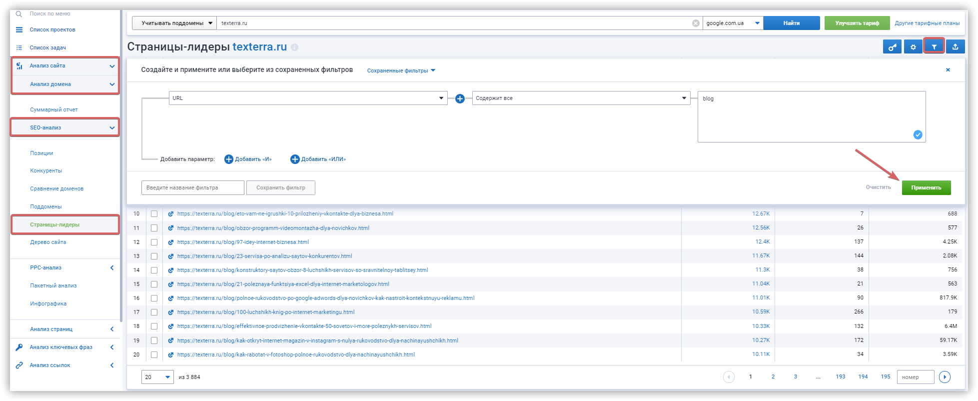Open external link icon for row 12
The image size is (978, 401).
[x=170, y=242]
